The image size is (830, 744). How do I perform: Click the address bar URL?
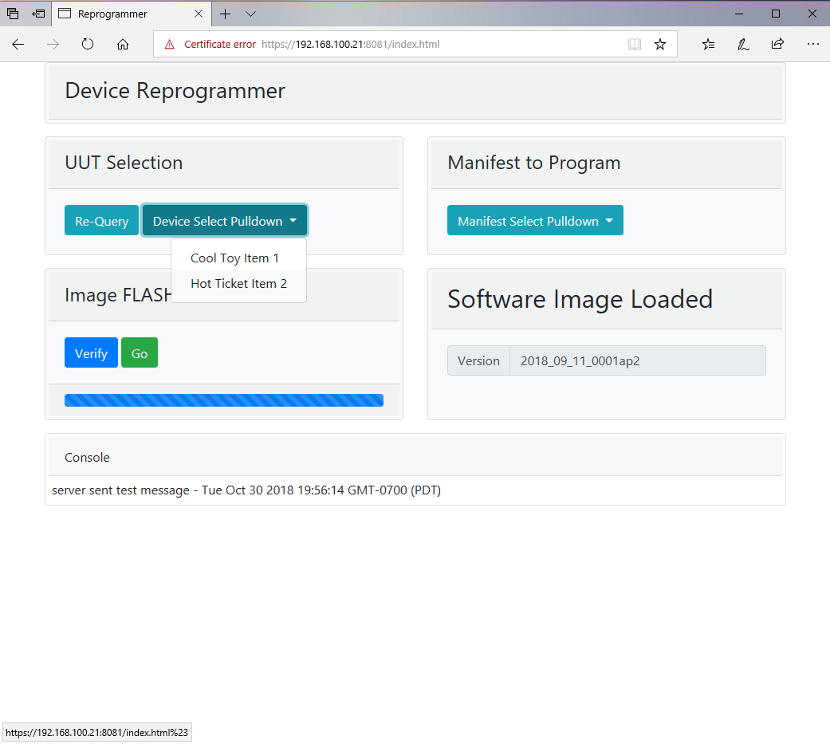tap(351, 45)
